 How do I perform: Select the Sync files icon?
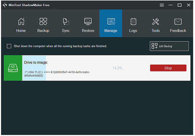click(66, 22)
